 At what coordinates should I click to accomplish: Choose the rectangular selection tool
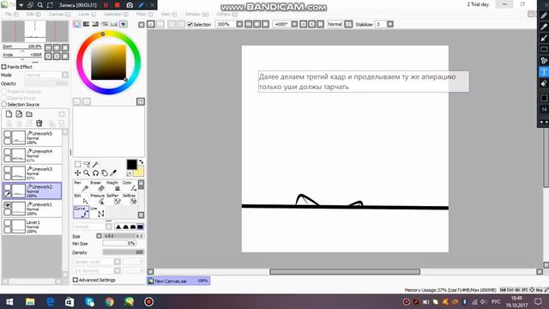coord(77,164)
